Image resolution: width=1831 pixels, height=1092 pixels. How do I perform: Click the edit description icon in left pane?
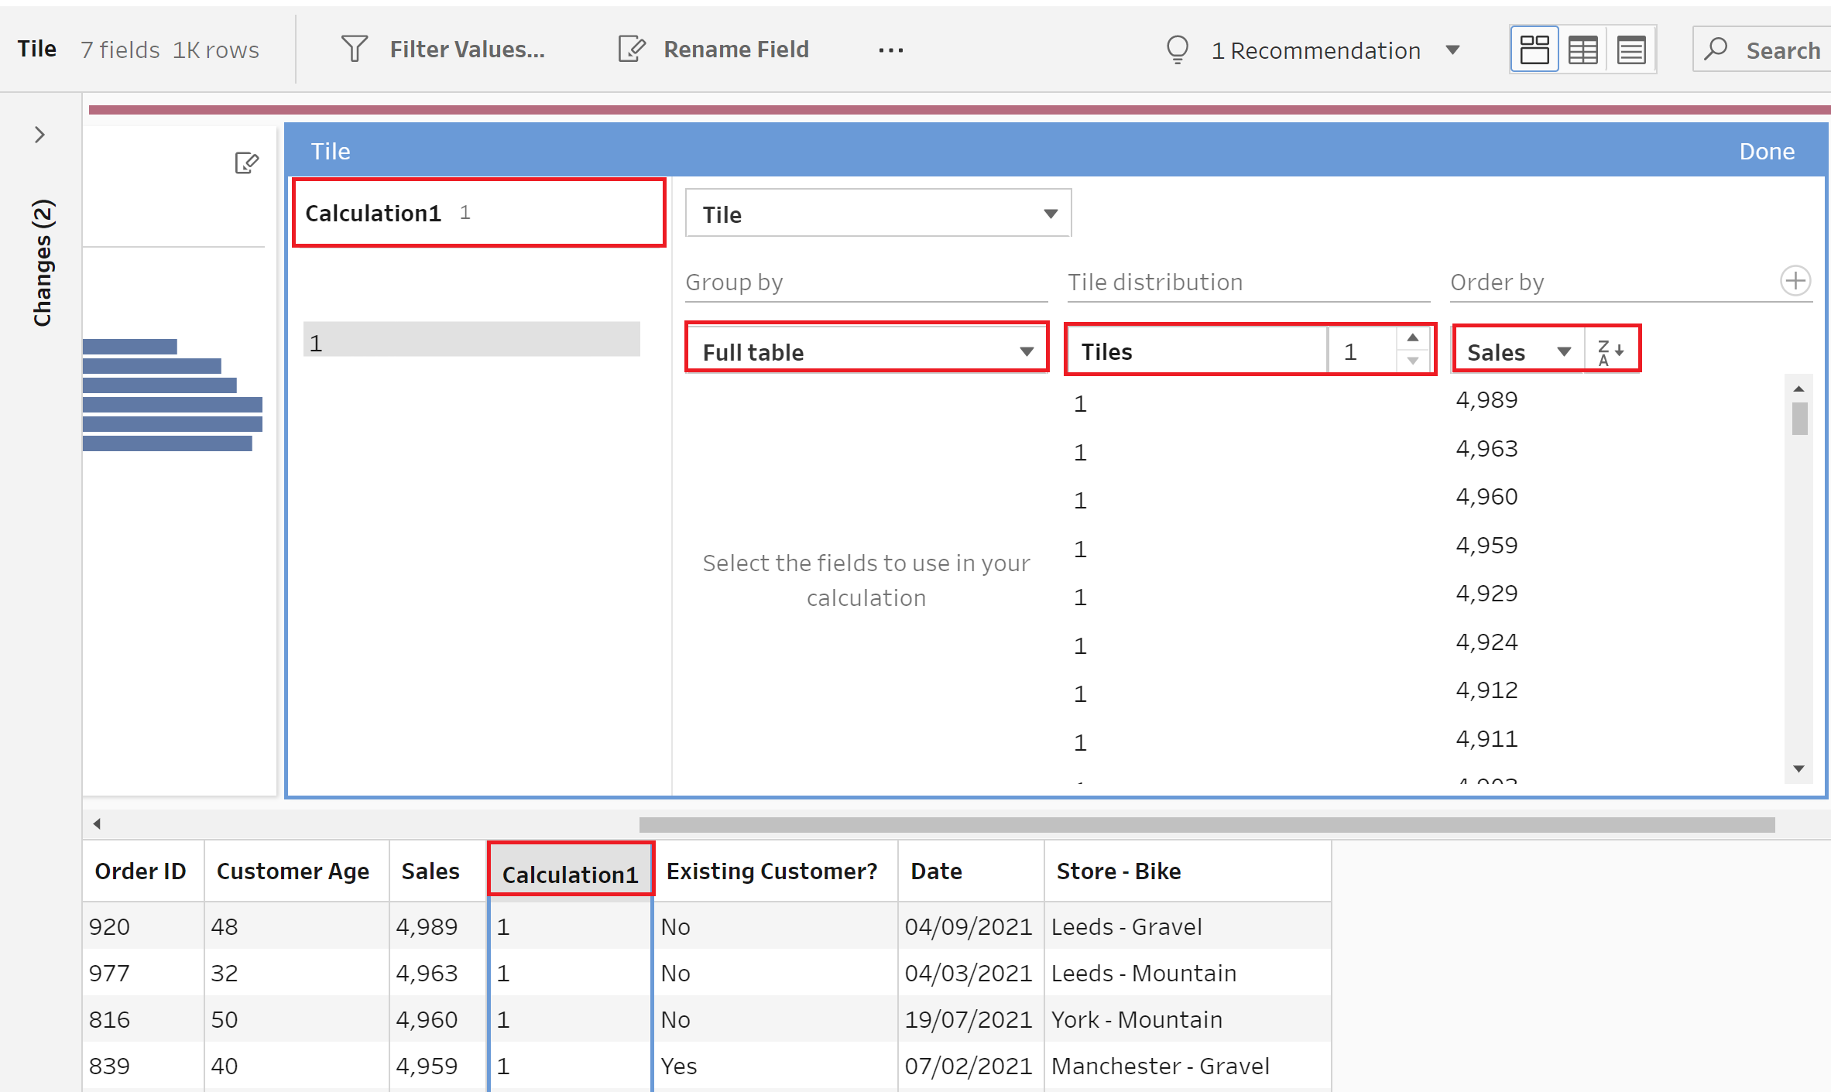click(x=246, y=163)
